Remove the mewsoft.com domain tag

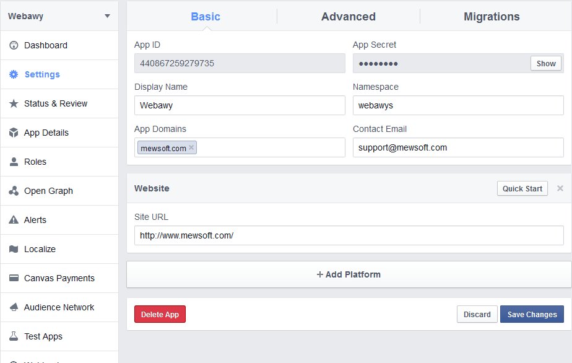191,147
